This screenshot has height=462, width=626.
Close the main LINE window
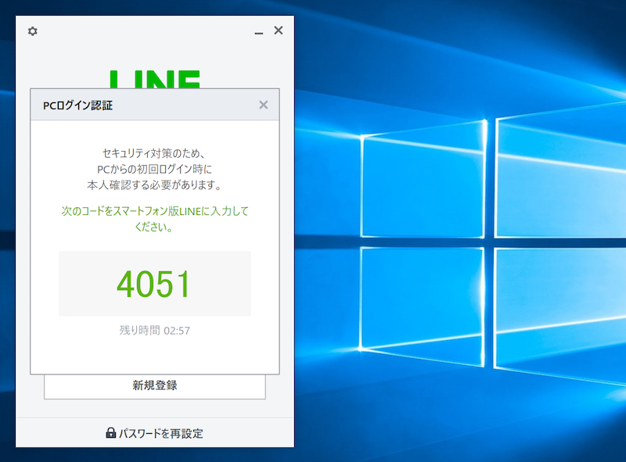(278, 30)
